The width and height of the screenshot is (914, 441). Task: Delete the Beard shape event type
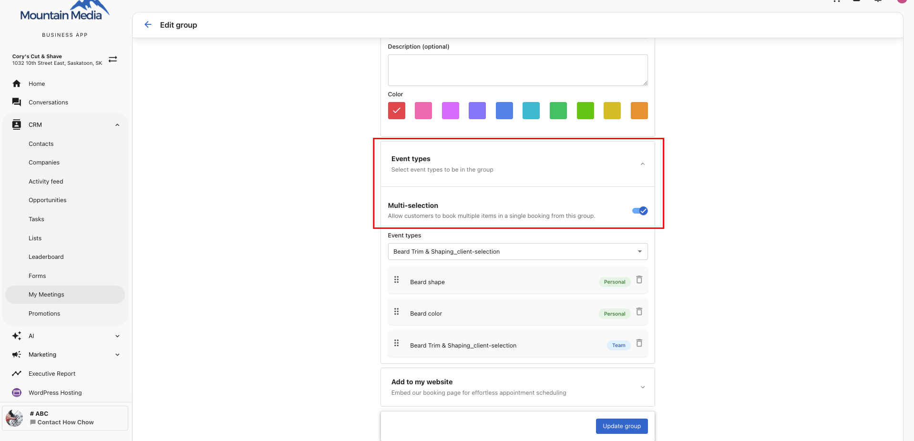639,280
